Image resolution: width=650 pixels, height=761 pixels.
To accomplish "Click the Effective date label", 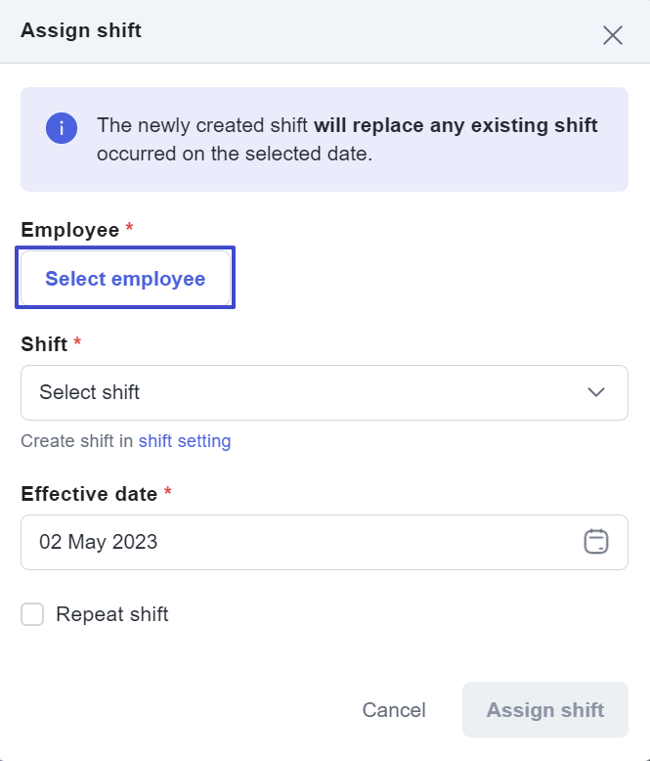I will (89, 494).
